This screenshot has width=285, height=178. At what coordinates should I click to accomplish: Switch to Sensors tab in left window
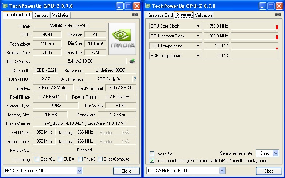click(x=41, y=15)
